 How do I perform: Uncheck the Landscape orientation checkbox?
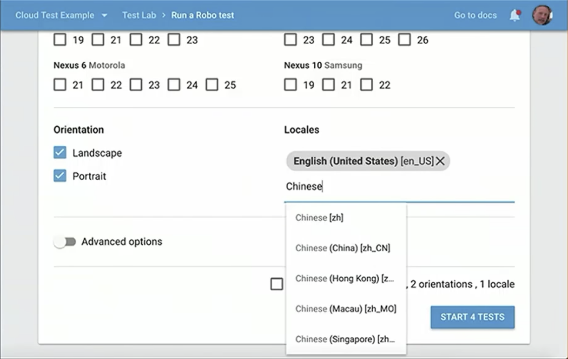[x=59, y=152]
